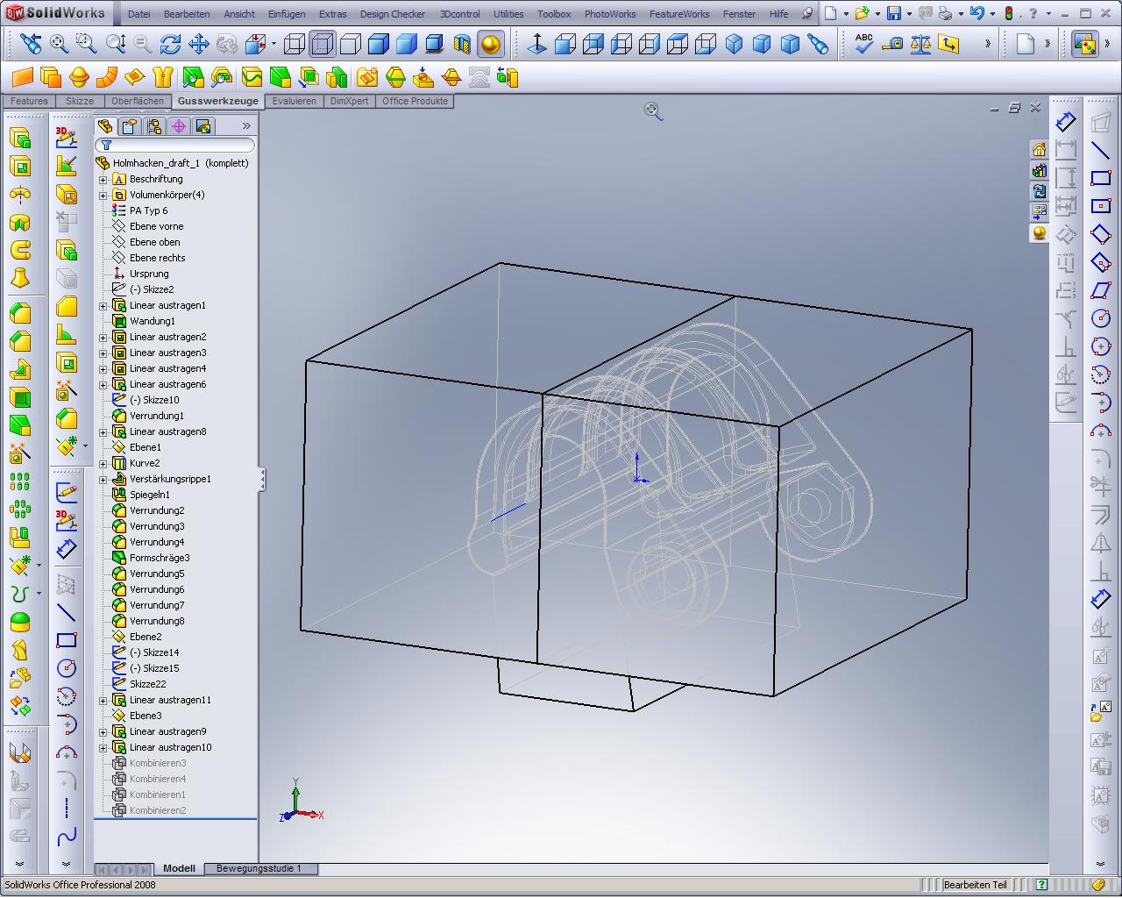Image resolution: width=1122 pixels, height=898 pixels.
Task: Switch to the Evaluieren tab
Action: point(294,101)
